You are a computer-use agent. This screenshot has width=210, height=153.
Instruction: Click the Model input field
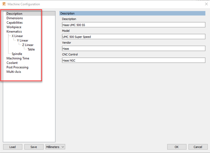pos(134,36)
